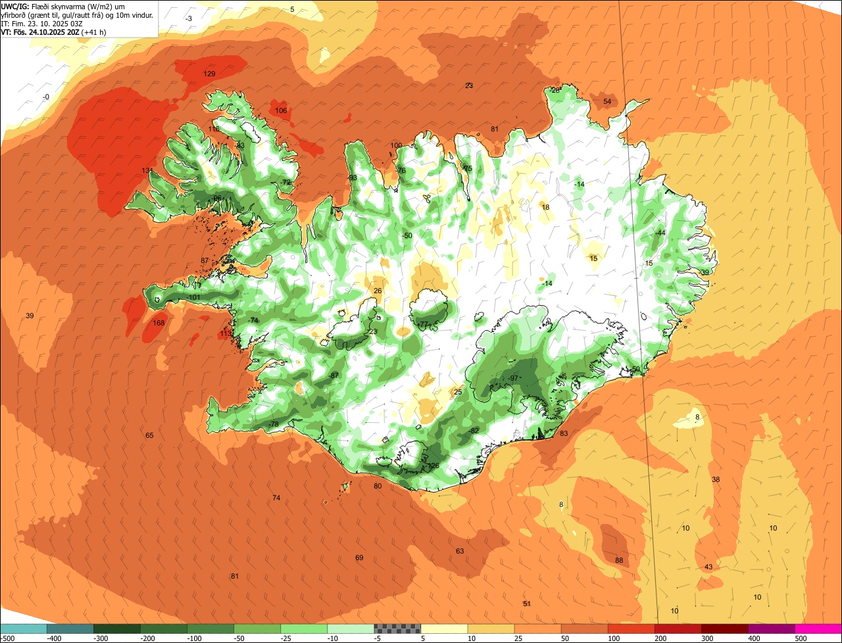Click the -101 value on the peninsula
Screen dimensions: 842x643
[x=193, y=298]
